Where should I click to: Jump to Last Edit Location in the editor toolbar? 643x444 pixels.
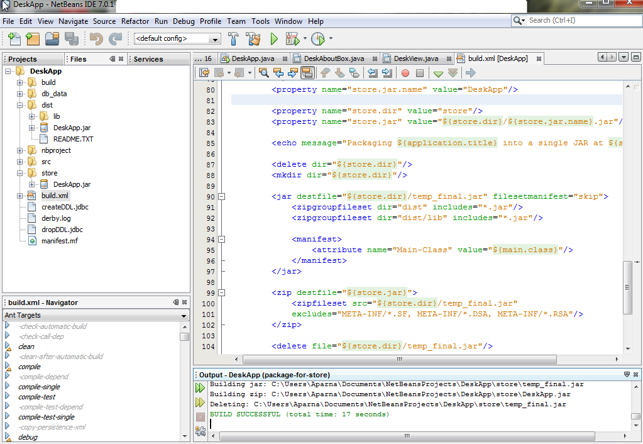tap(202, 72)
